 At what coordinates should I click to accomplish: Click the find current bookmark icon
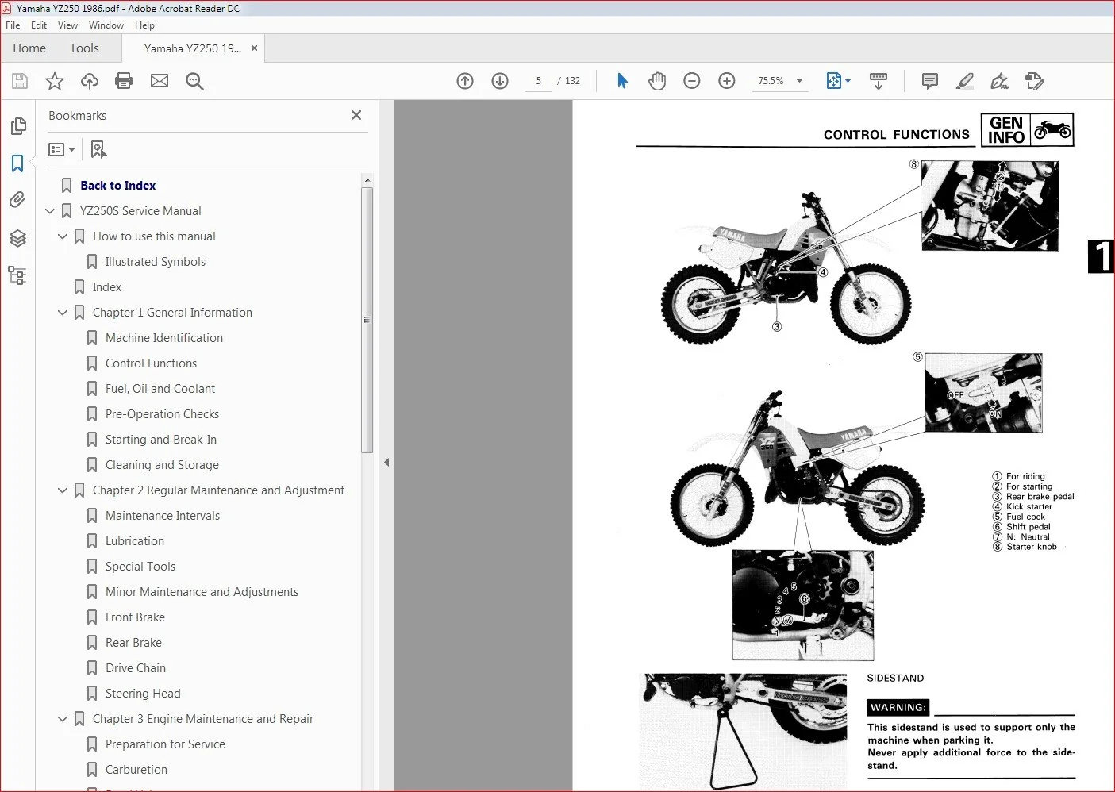(98, 149)
